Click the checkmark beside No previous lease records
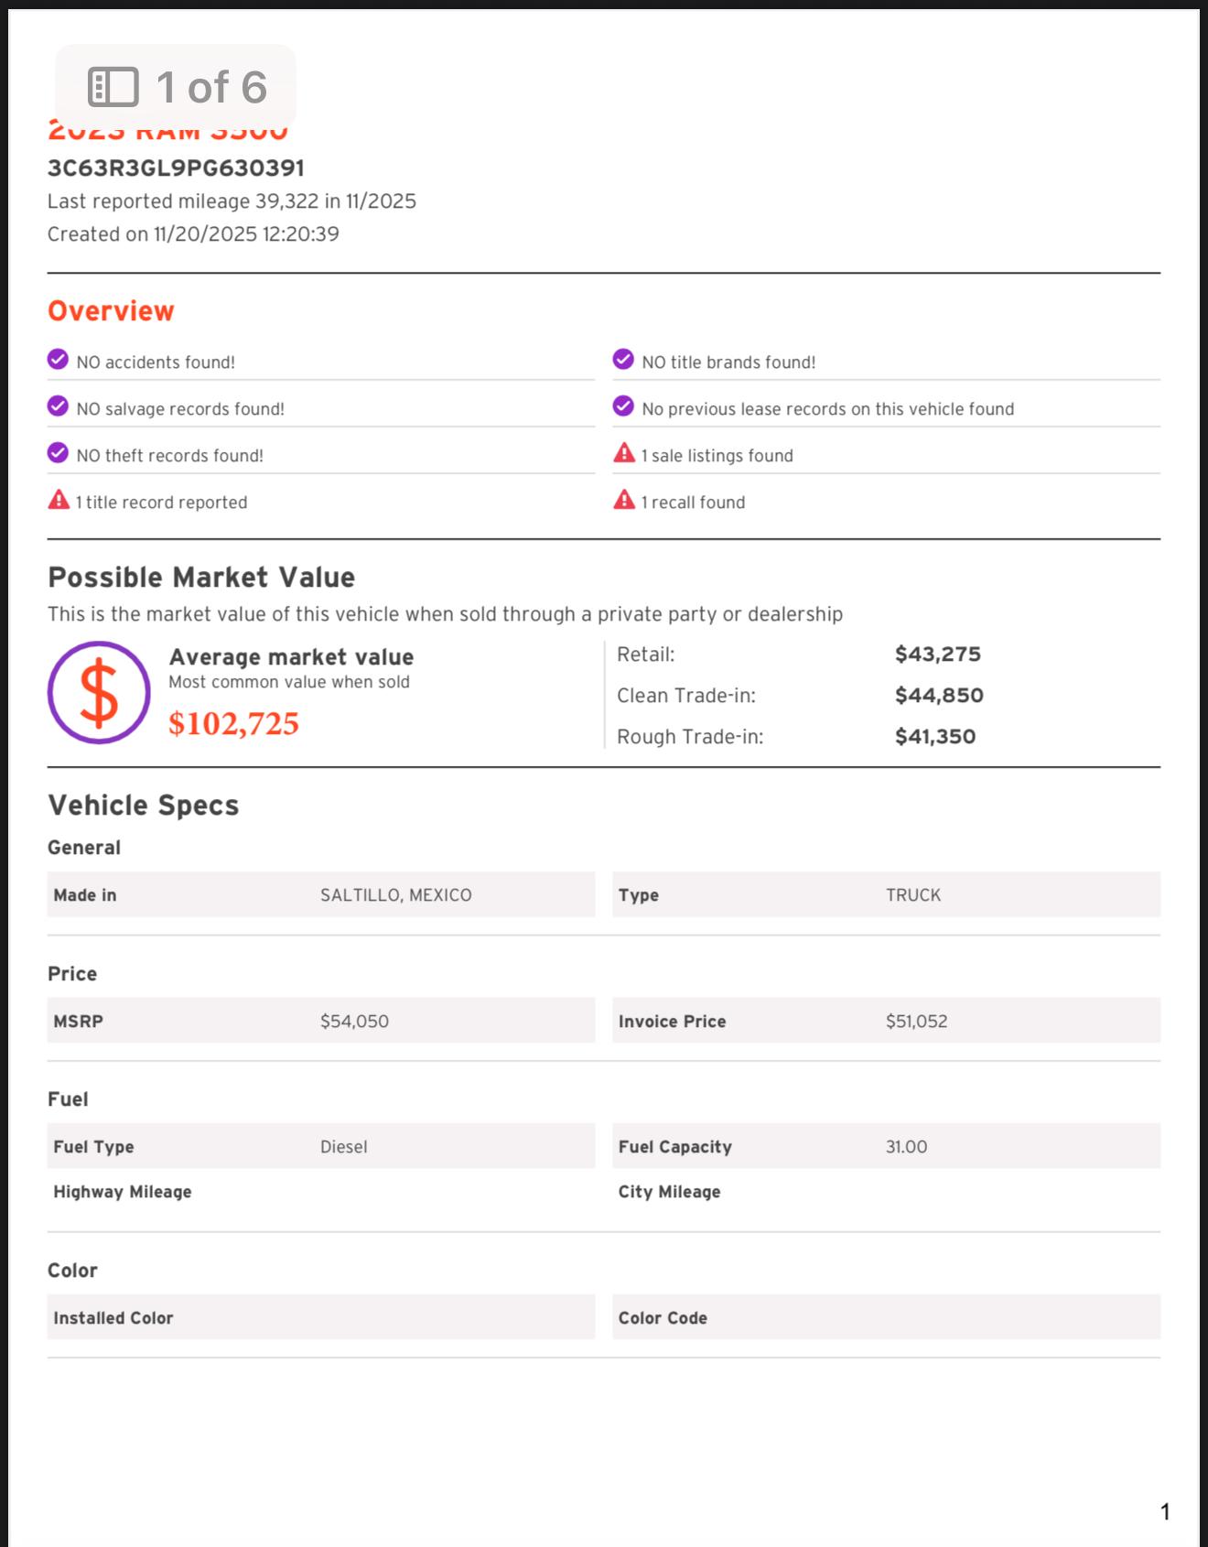This screenshot has height=1547, width=1208. (x=623, y=406)
